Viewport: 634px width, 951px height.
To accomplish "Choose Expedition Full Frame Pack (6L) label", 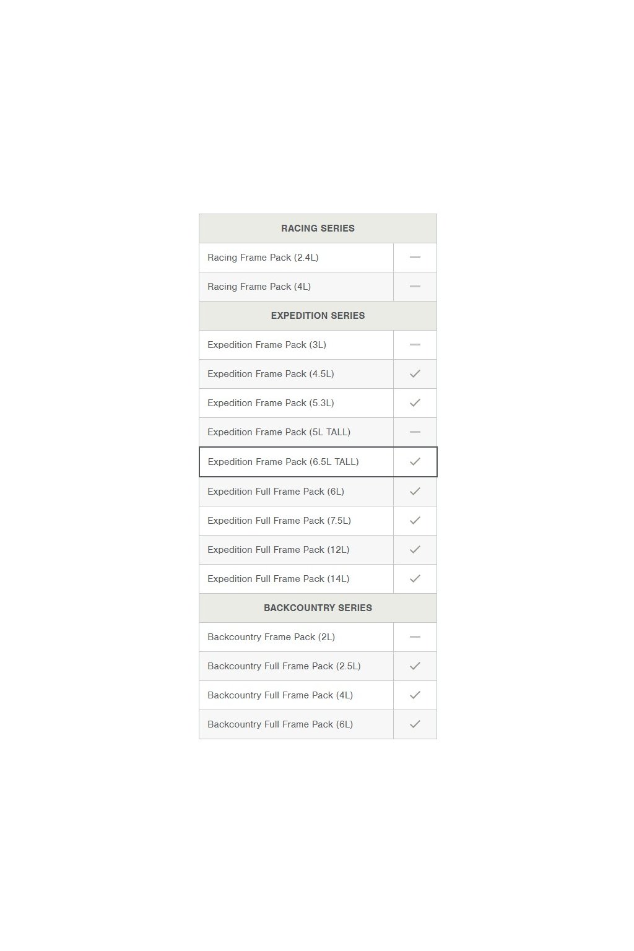I will [276, 492].
